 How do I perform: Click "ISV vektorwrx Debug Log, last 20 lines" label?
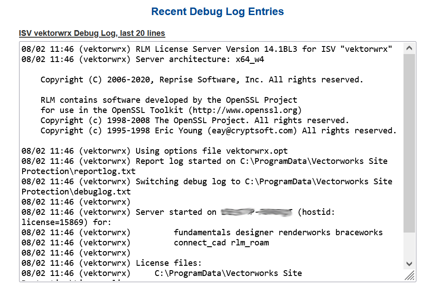click(x=92, y=33)
